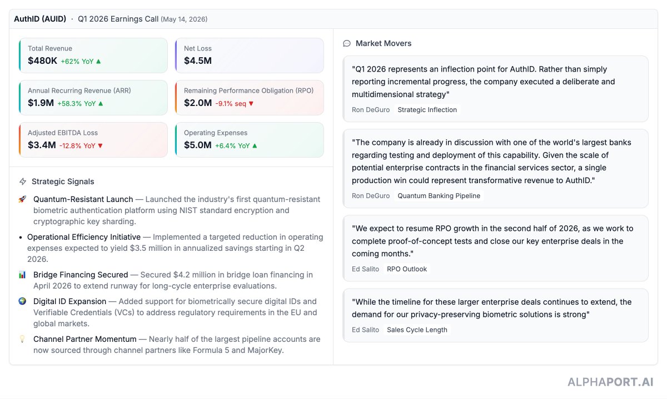Select the Sales Cycle Length tag

tap(417, 330)
